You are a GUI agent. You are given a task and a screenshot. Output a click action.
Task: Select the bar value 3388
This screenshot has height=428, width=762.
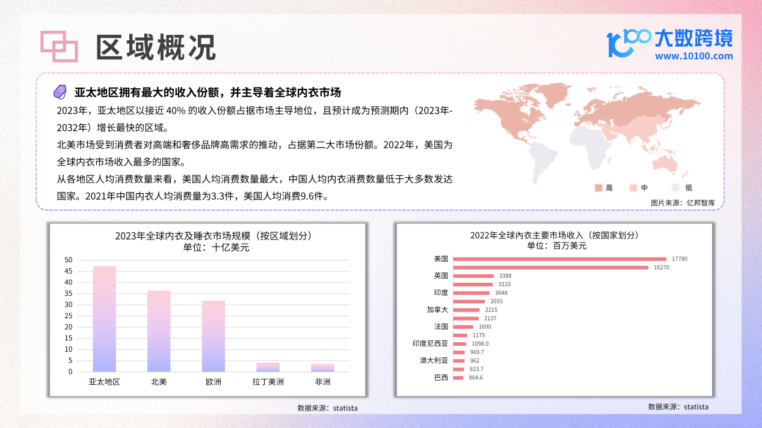coord(505,276)
